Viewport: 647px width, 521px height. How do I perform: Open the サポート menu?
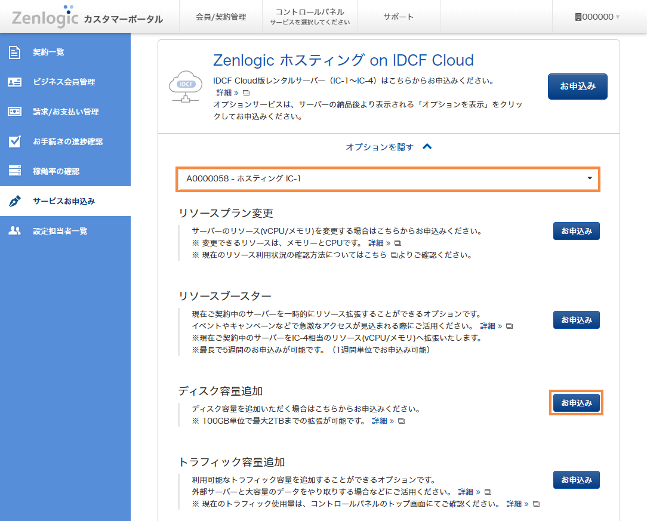pyautogui.click(x=399, y=17)
